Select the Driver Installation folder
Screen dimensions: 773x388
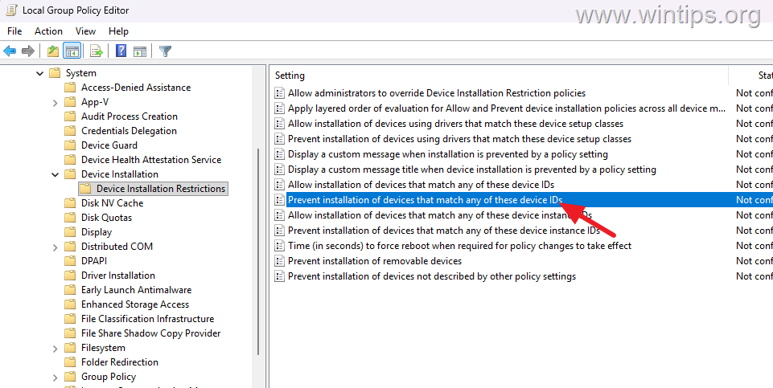pyautogui.click(x=117, y=276)
